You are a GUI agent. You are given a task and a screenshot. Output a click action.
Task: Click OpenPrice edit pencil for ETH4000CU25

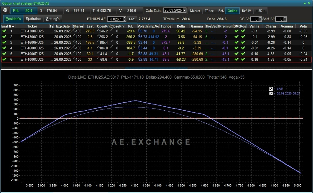tap(98, 58)
